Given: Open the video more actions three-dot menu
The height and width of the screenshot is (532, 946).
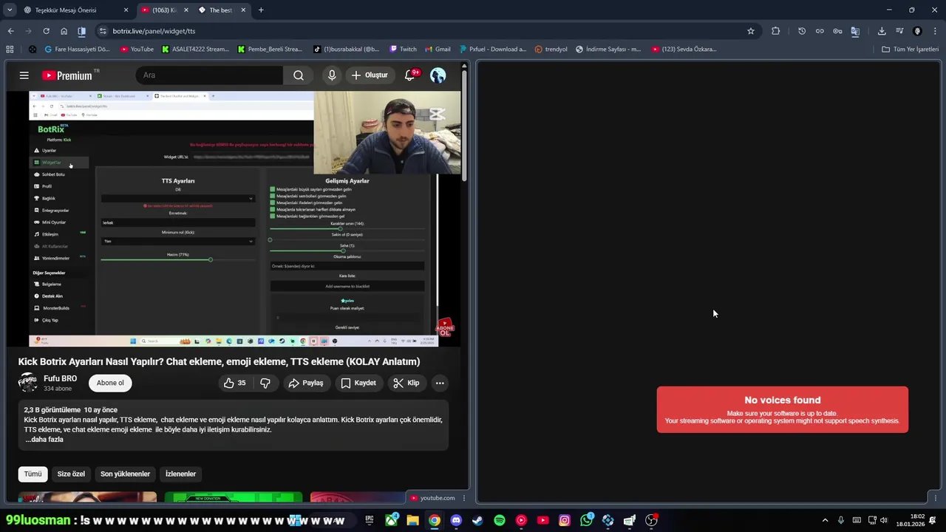Looking at the screenshot, I should pos(440,383).
